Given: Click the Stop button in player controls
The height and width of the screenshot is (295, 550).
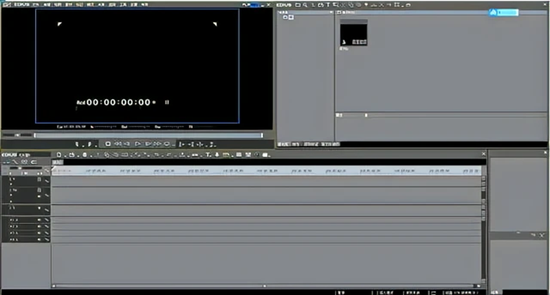Looking at the screenshot, I should tap(108, 143).
